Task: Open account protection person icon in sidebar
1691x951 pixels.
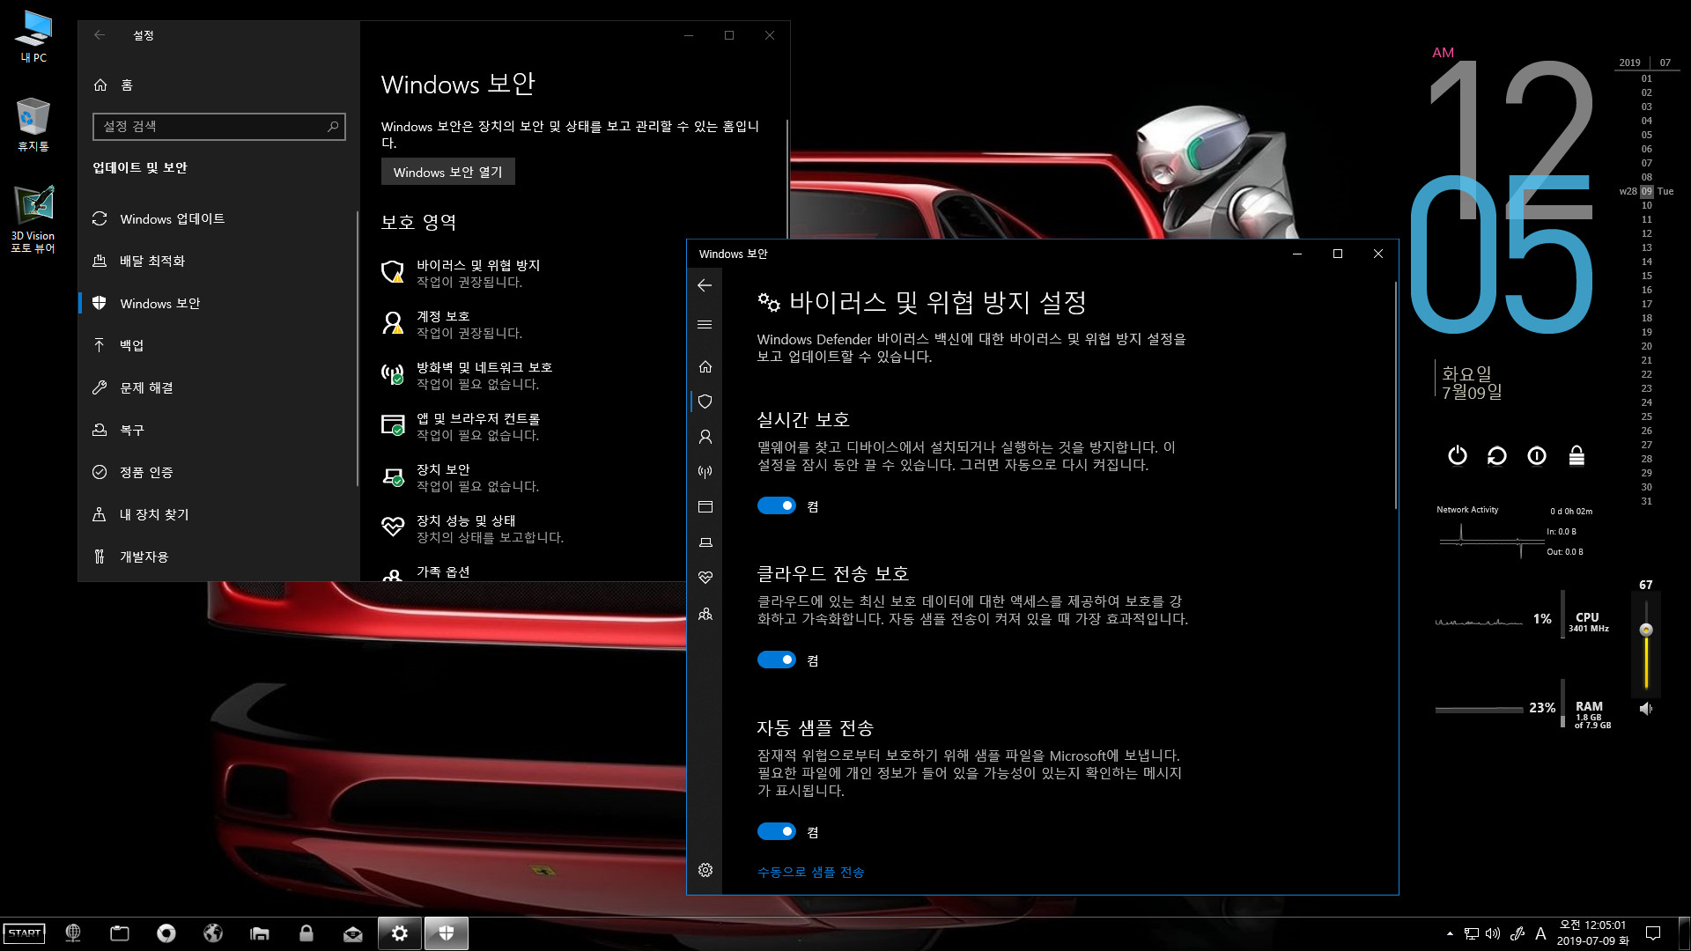Action: pos(705,437)
